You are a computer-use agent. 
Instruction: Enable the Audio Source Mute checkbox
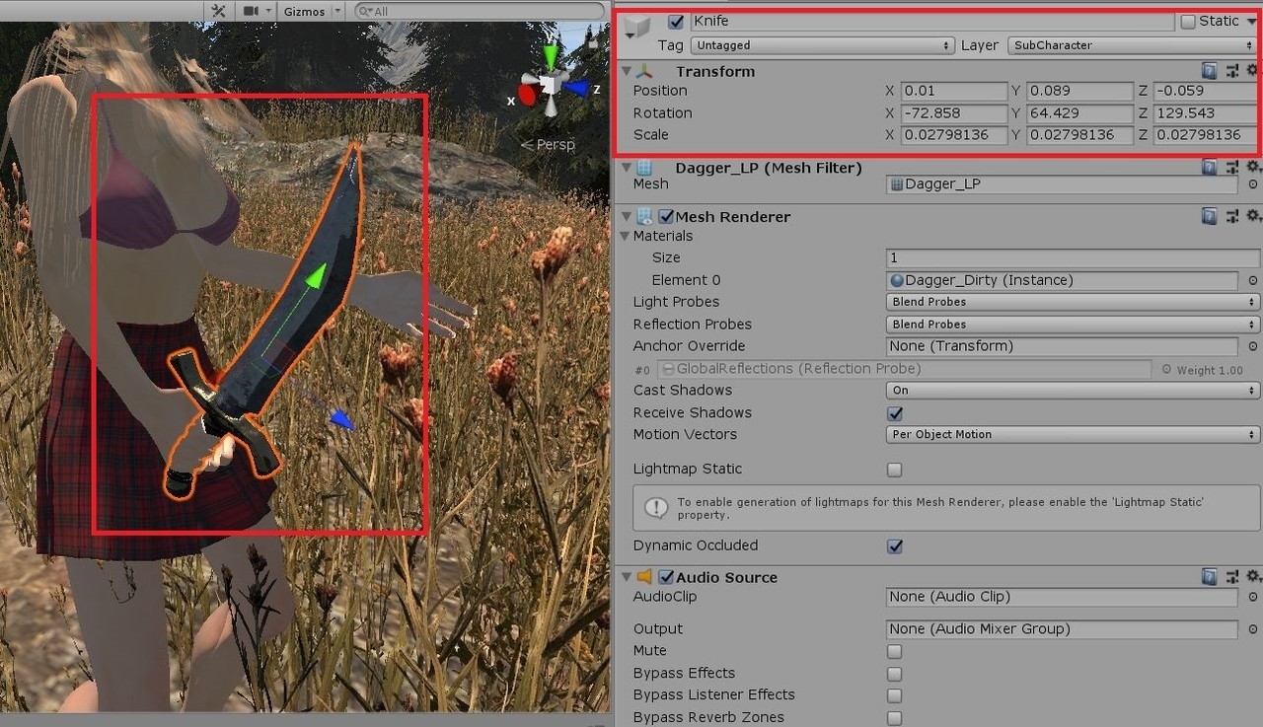point(895,651)
